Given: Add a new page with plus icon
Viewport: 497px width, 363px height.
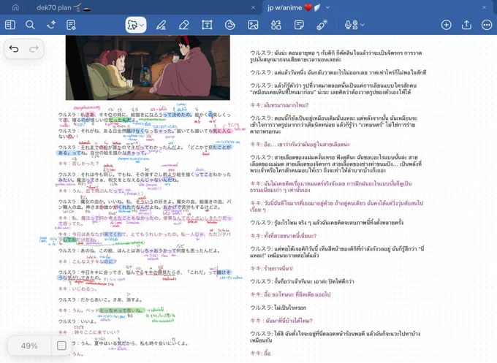Looking at the screenshot, I should (x=447, y=25).
